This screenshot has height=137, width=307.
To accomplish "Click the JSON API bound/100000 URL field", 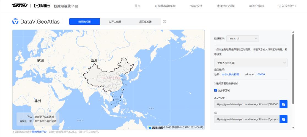I will [x=247, y=104].
